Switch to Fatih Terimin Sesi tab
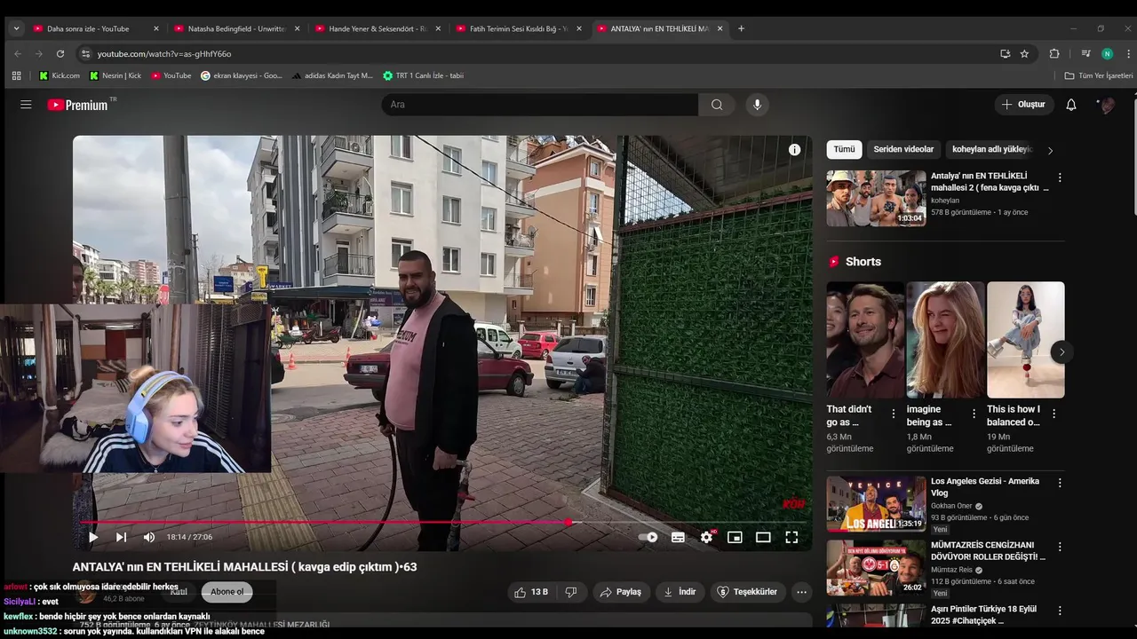 tap(519, 28)
